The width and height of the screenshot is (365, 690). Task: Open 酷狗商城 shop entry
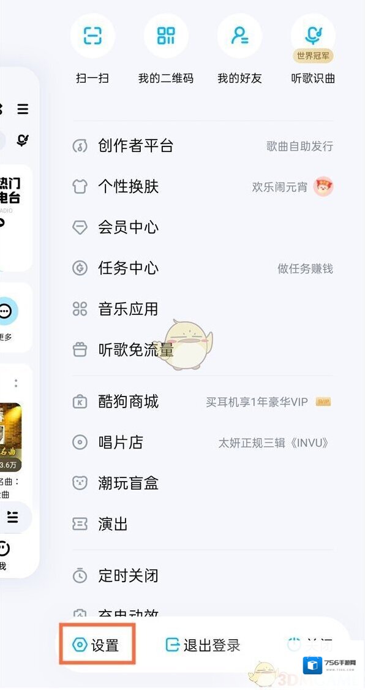point(203,402)
